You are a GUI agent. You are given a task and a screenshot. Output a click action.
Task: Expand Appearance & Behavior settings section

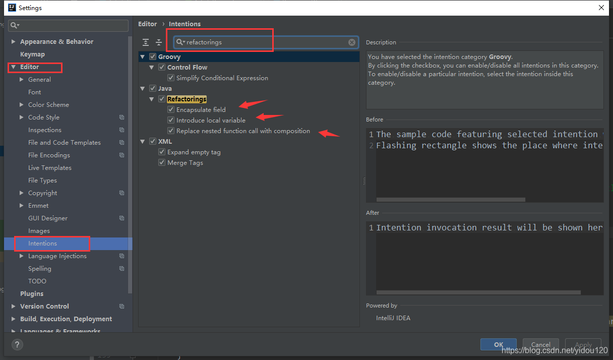click(13, 42)
